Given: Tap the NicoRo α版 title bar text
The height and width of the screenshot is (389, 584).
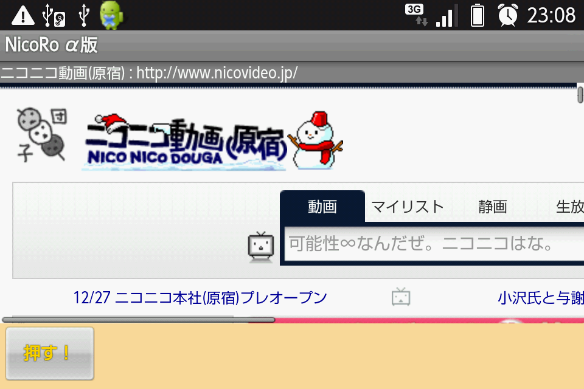Looking at the screenshot, I should click(x=51, y=45).
